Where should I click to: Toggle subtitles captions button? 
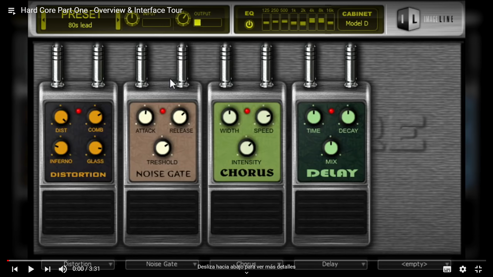447,269
